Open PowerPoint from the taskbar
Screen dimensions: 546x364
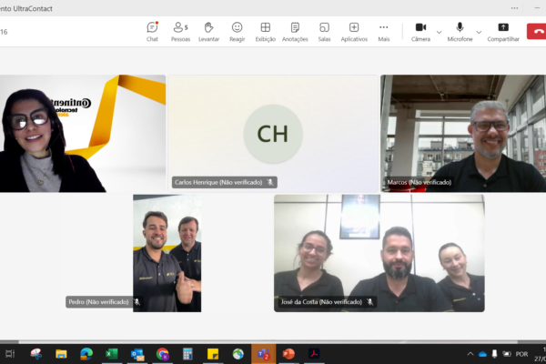[288, 354]
